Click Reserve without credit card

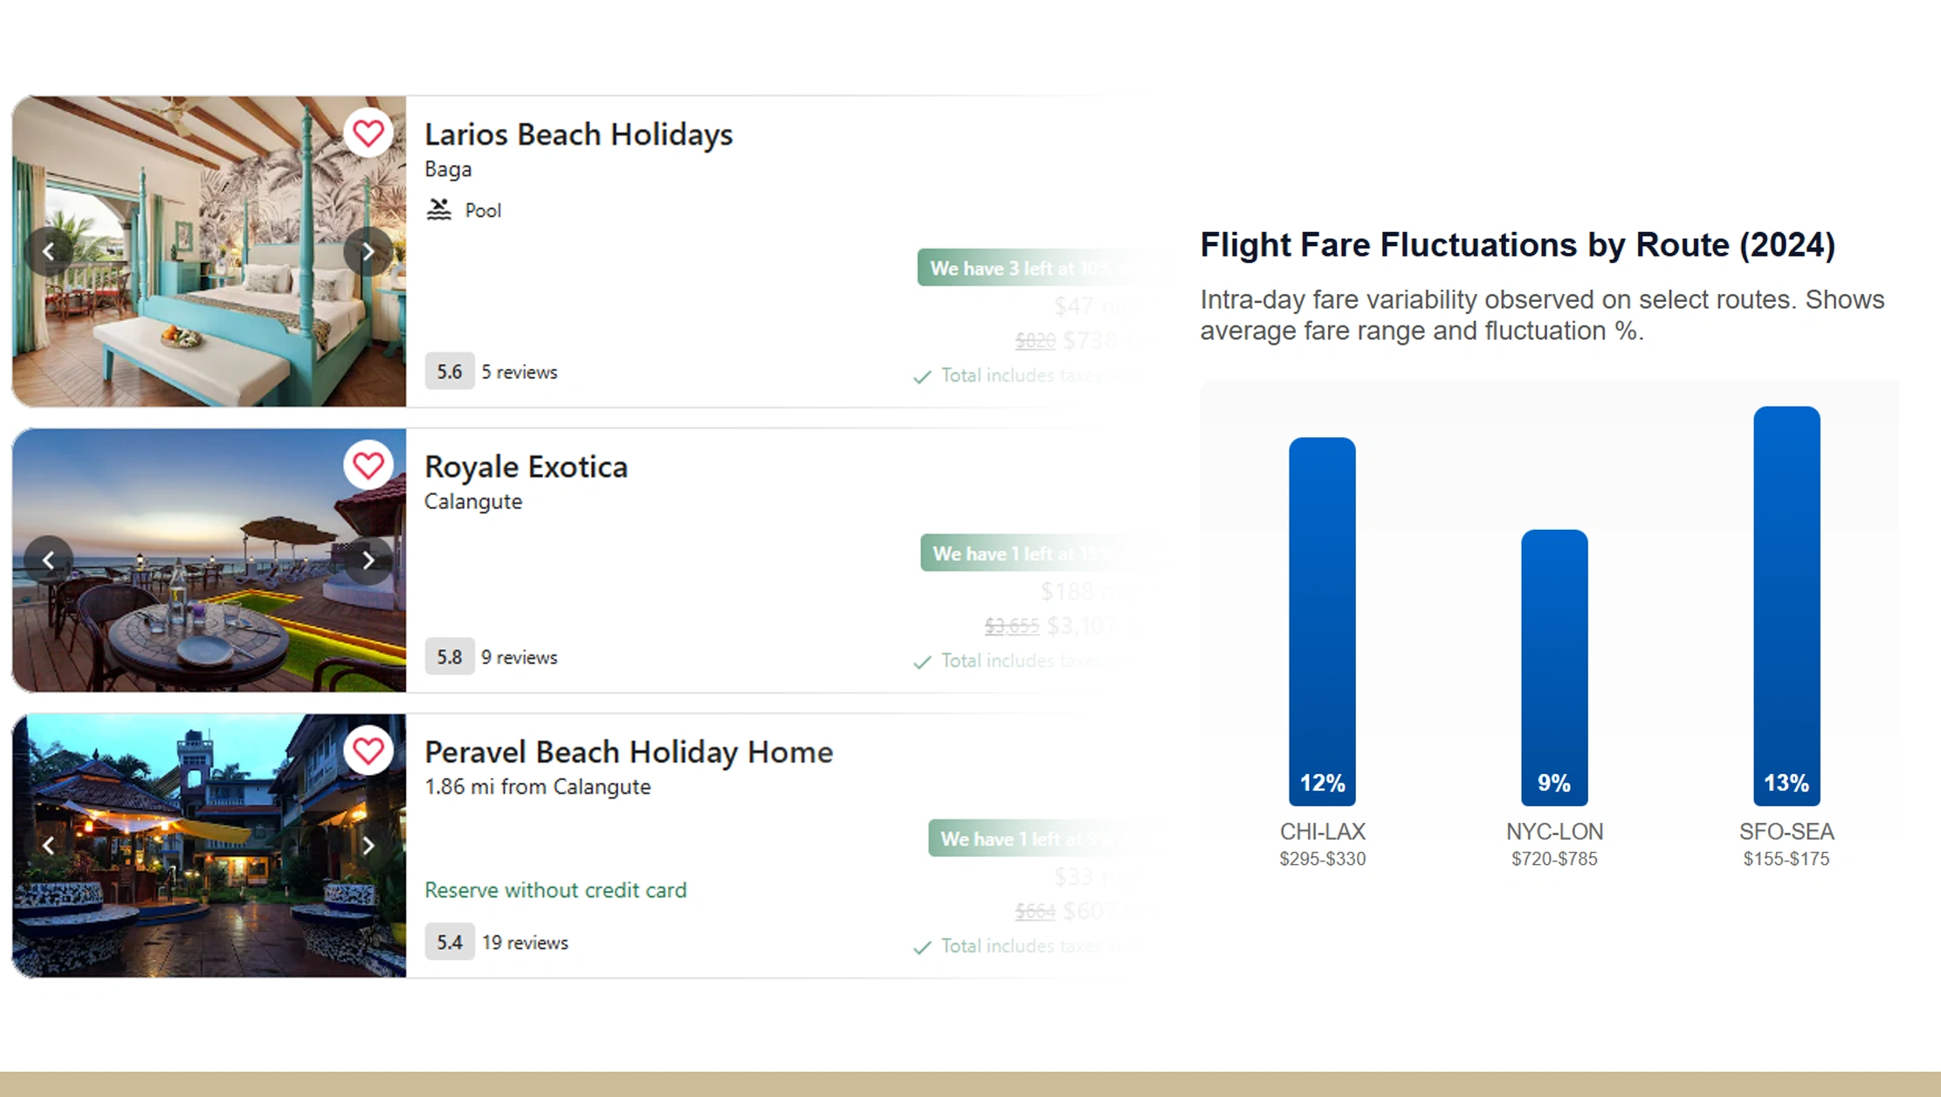tap(555, 890)
